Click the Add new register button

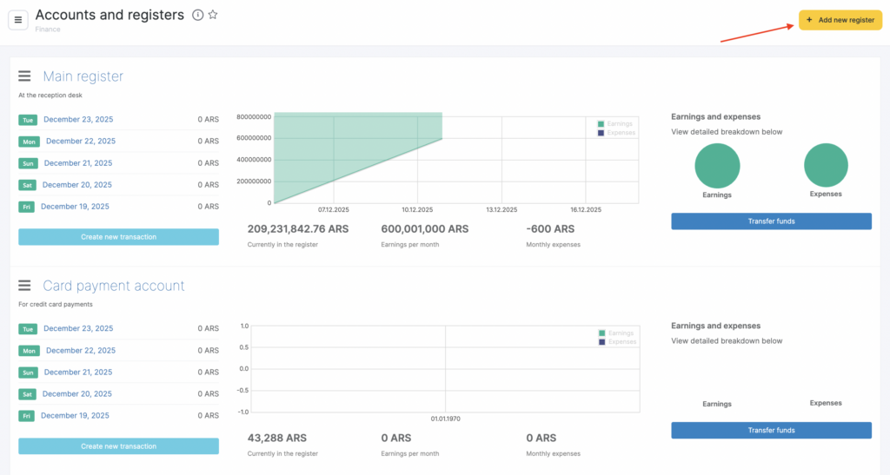(x=840, y=20)
